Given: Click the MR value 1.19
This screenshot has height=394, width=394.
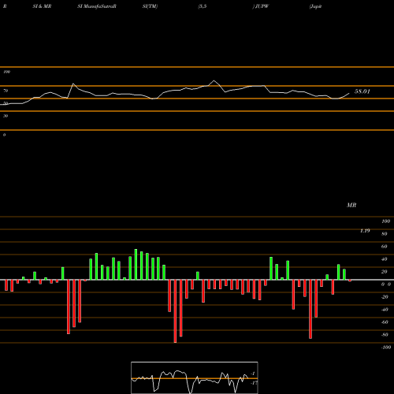Looking at the screenshot, I should tap(365, 231).
